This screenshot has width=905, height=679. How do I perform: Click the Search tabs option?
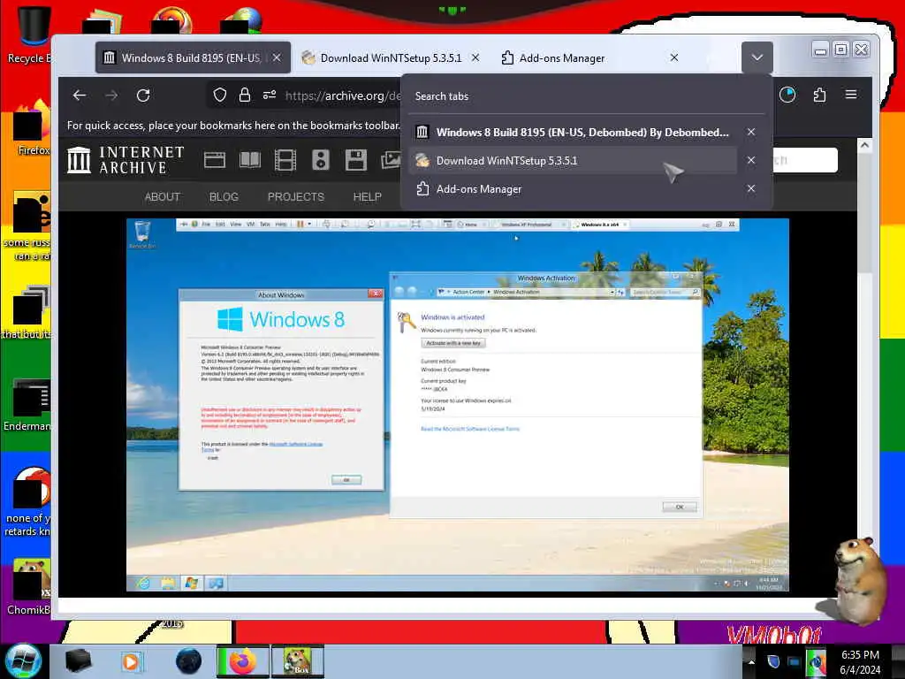(587, 96)
